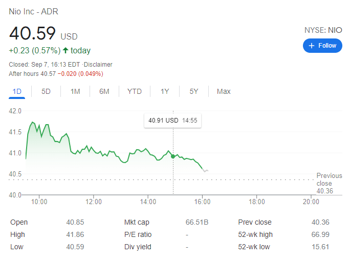The image size is (350, 259).
Task: Click the Nio Inc - ADR title
Action: pyautogui.click(x=33, y=11)
